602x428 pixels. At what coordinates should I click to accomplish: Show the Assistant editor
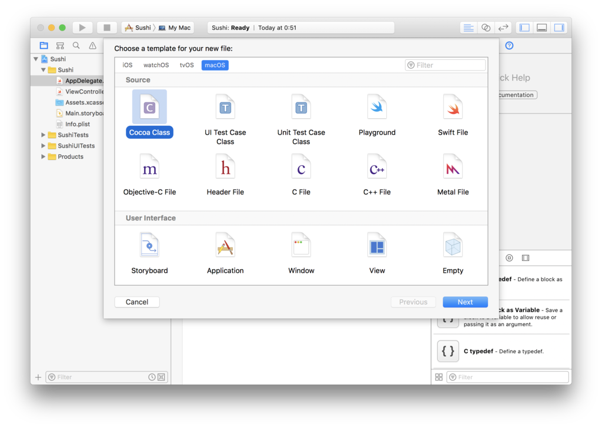click(x=486, y=28)
